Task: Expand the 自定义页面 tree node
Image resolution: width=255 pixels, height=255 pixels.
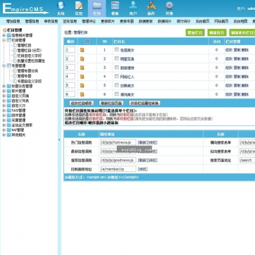Action: (x=4, y=96)
